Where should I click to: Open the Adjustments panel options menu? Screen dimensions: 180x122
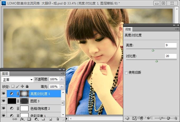click(177, 29)
